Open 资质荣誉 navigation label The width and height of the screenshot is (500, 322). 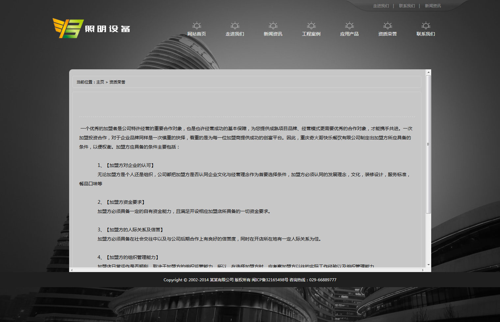pos(387,34)
